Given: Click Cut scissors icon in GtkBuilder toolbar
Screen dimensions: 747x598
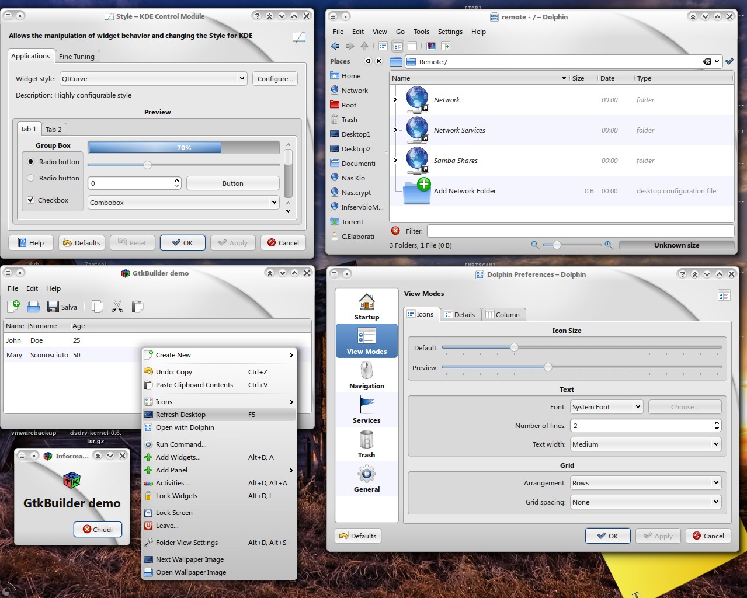Looking at the screenshot, I should (117, 307).
